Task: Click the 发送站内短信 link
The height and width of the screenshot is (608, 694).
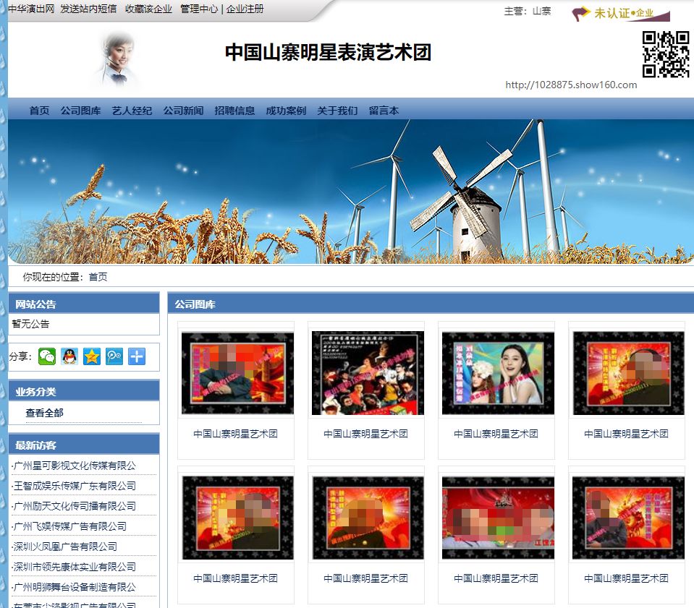Action: 88,9
